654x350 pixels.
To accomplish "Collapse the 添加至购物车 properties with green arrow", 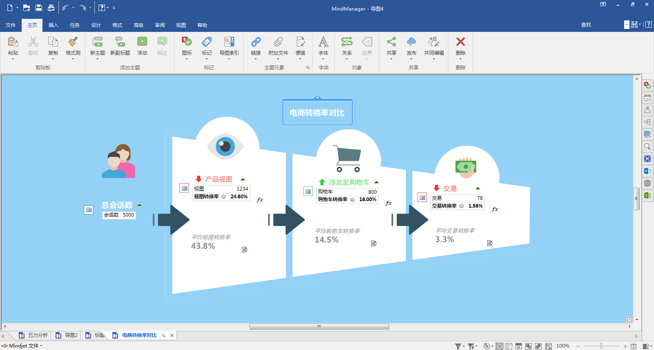I will point(376,182).
